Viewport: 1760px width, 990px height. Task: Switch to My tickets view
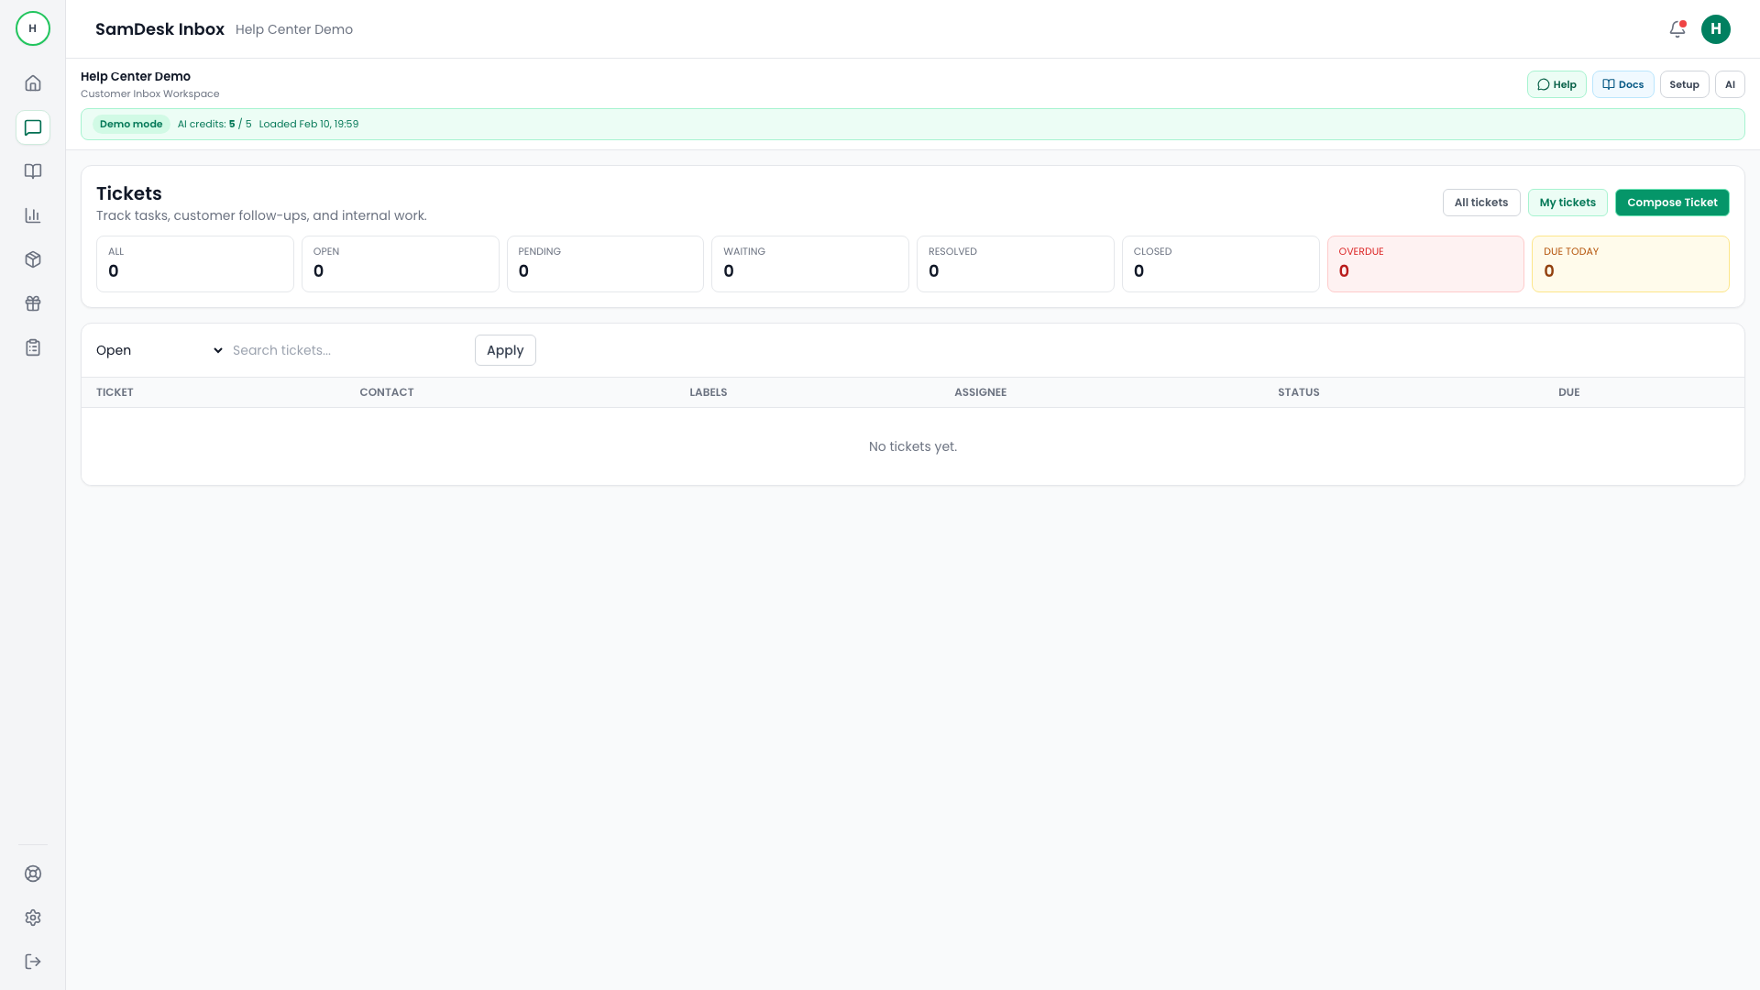(1567, 203)
